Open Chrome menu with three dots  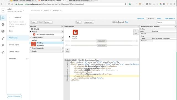pos(175,4)
